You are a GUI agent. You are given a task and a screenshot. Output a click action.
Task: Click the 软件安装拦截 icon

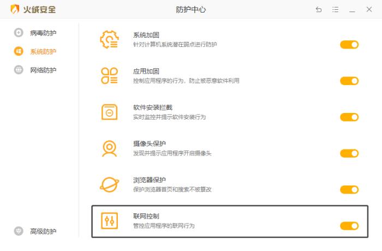109,112
